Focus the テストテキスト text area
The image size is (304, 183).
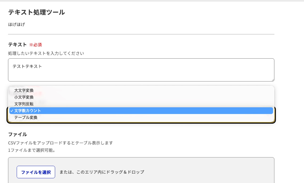click(141, 70)
